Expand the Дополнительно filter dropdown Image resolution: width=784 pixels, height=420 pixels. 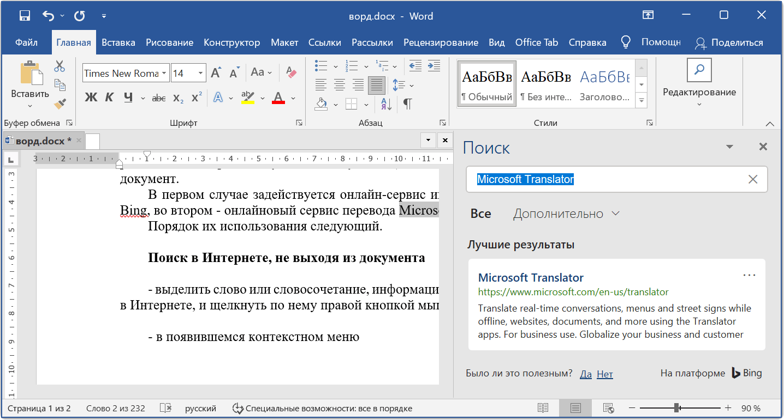[566, 214]
